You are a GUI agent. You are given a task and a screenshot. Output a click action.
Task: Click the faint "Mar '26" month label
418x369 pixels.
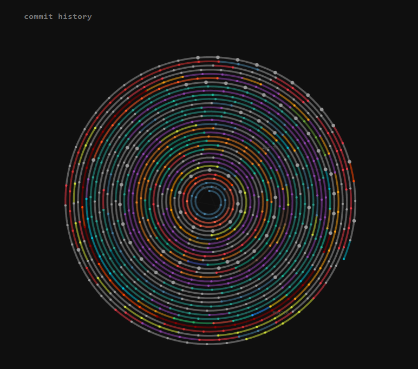coord(209,188)
